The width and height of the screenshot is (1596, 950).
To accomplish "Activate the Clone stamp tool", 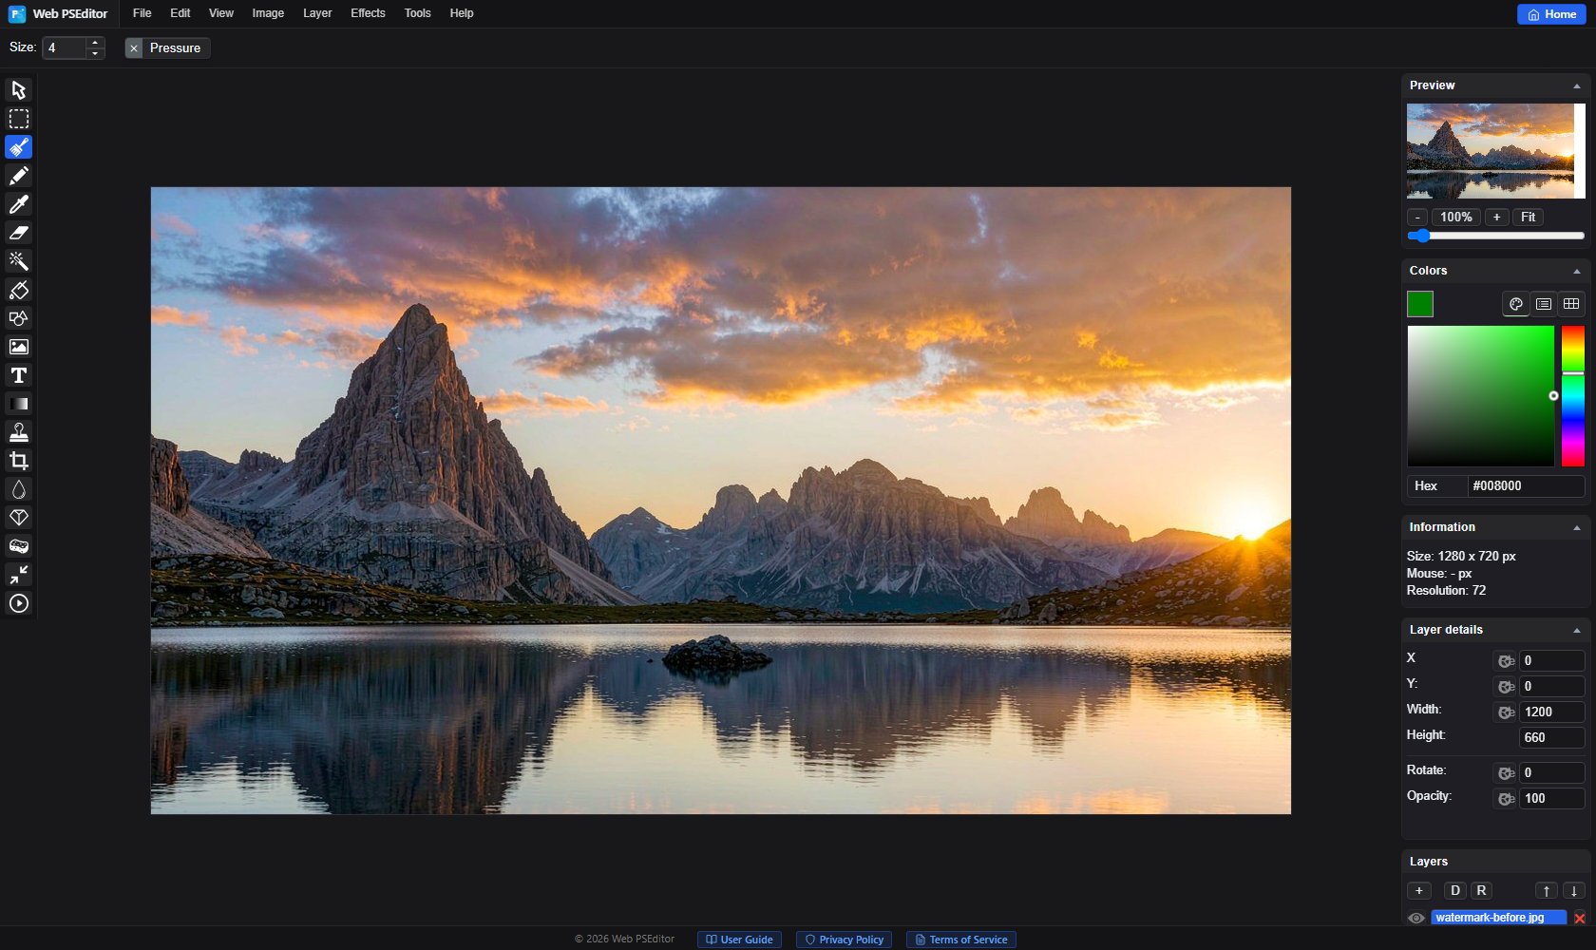I will point(18,432).
